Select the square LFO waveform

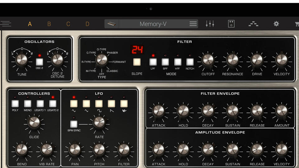99,104
